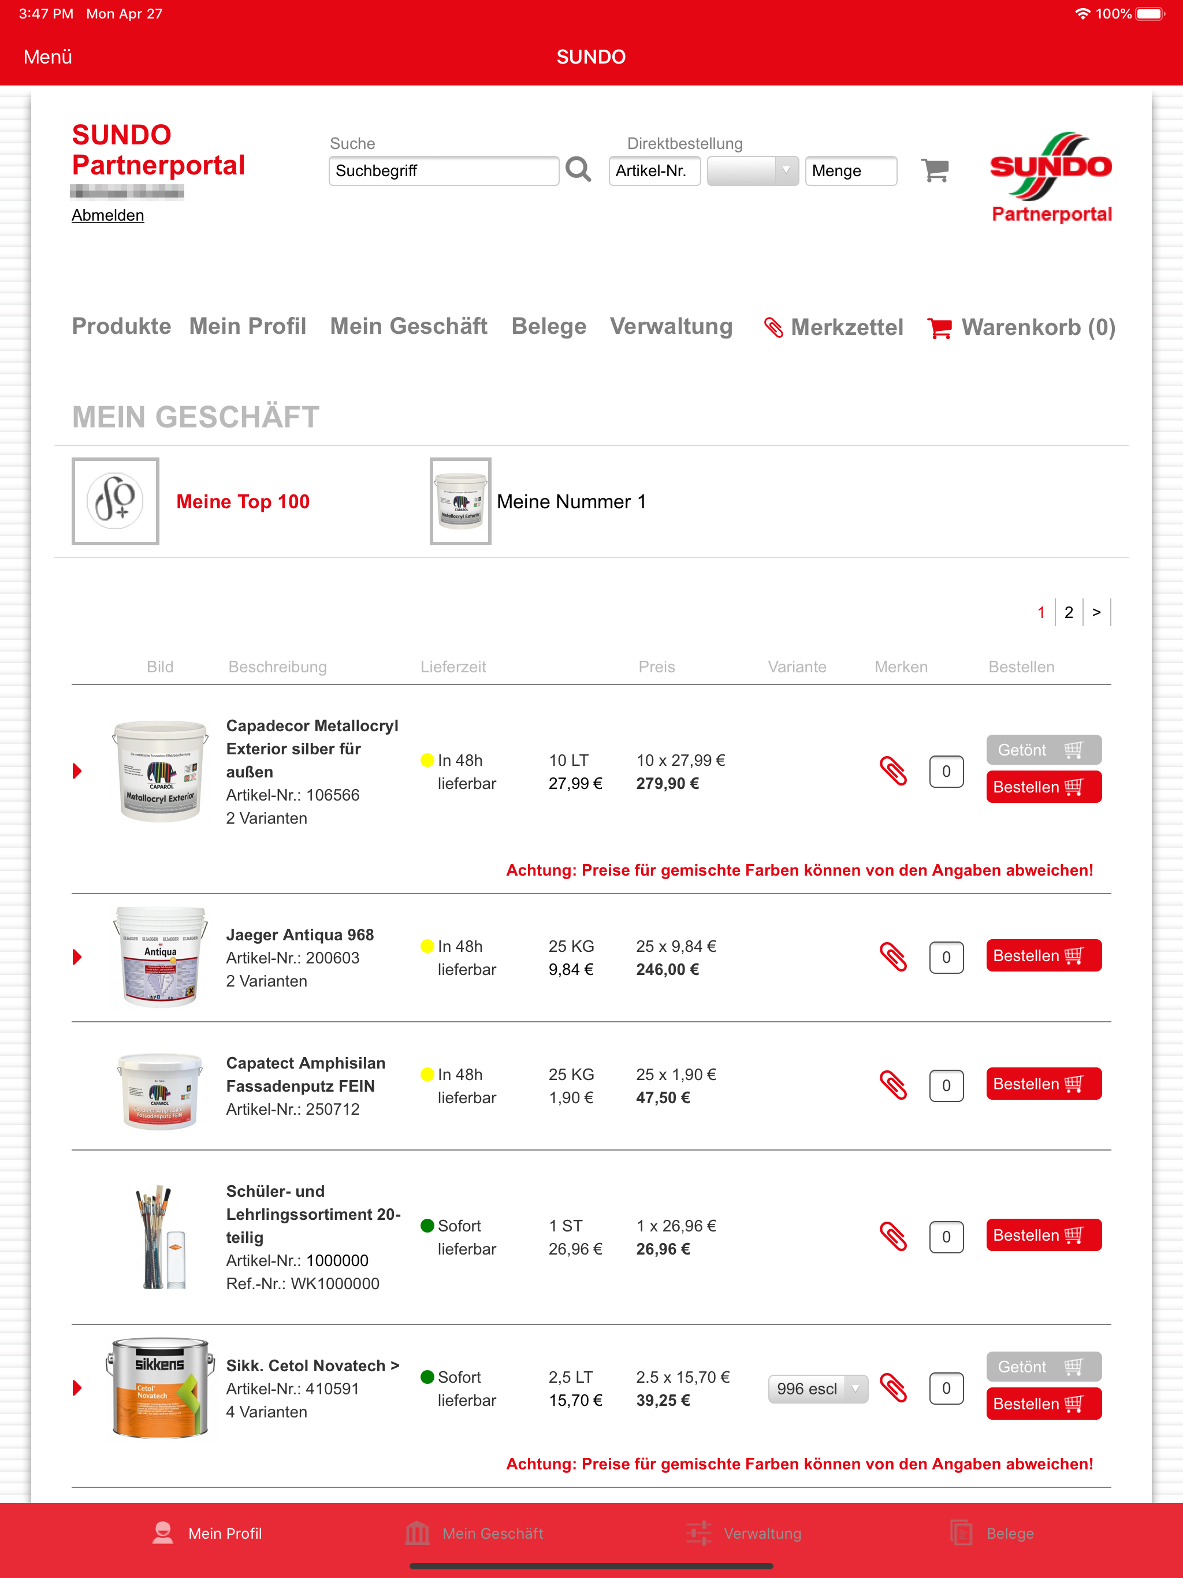Viewport: 1183px width, 1578px height.
Task: Focus the Artikel-Nr. direct order field
Action: tap(654, 171)
